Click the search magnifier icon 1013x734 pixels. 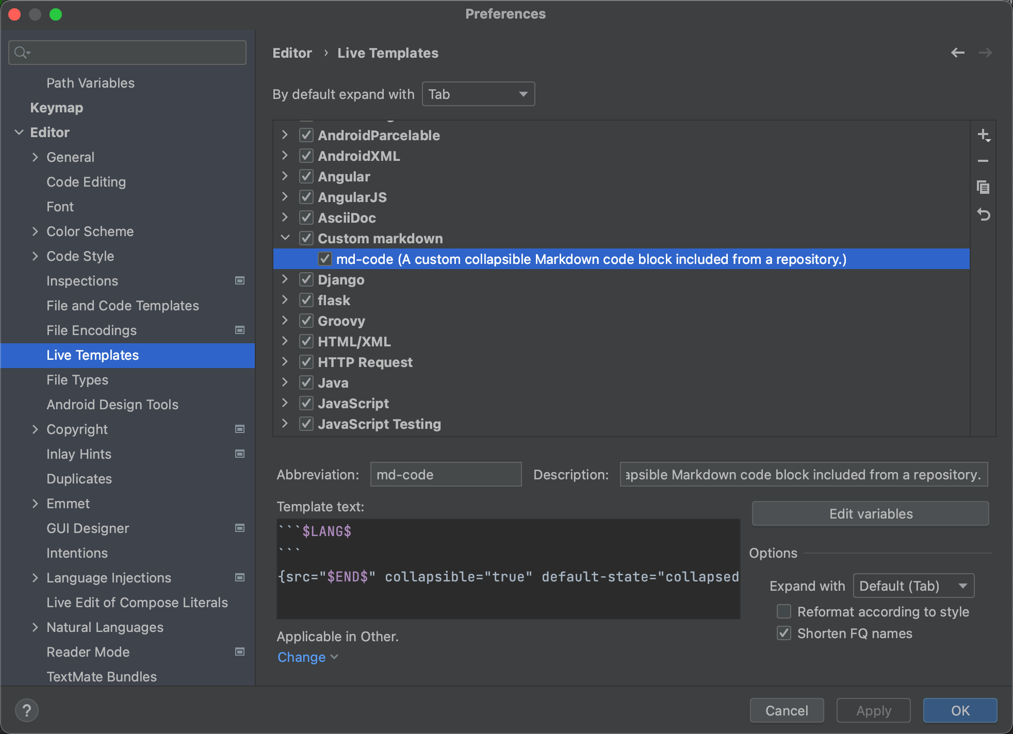[22, 53]
